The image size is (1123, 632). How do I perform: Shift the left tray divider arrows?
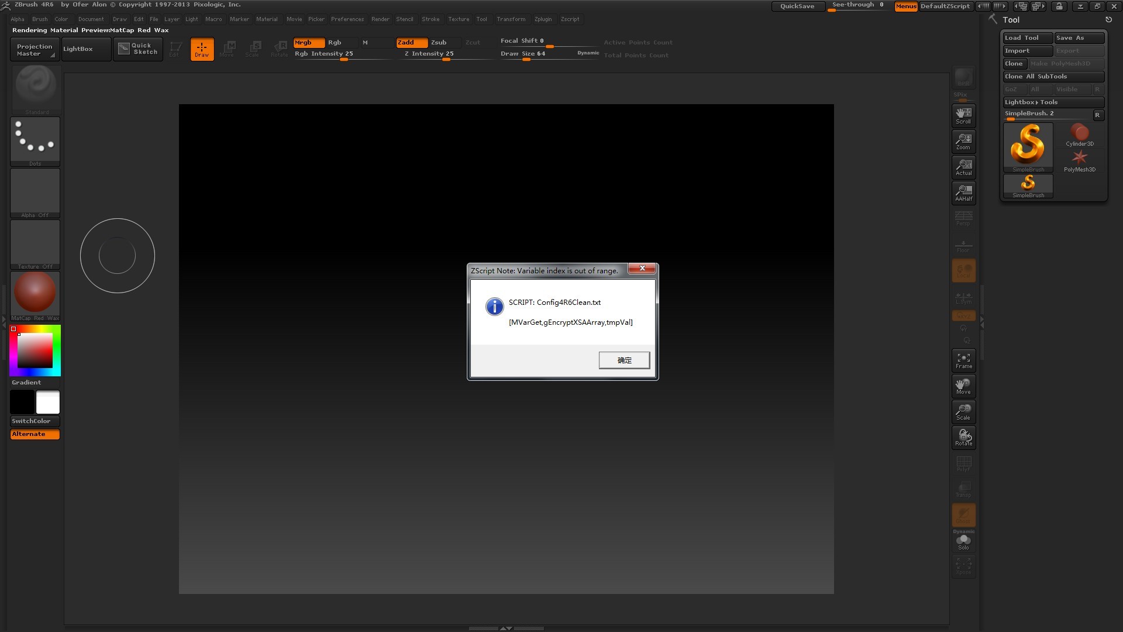[4, 322]
